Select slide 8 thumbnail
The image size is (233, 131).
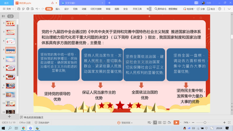click(10, 77)
